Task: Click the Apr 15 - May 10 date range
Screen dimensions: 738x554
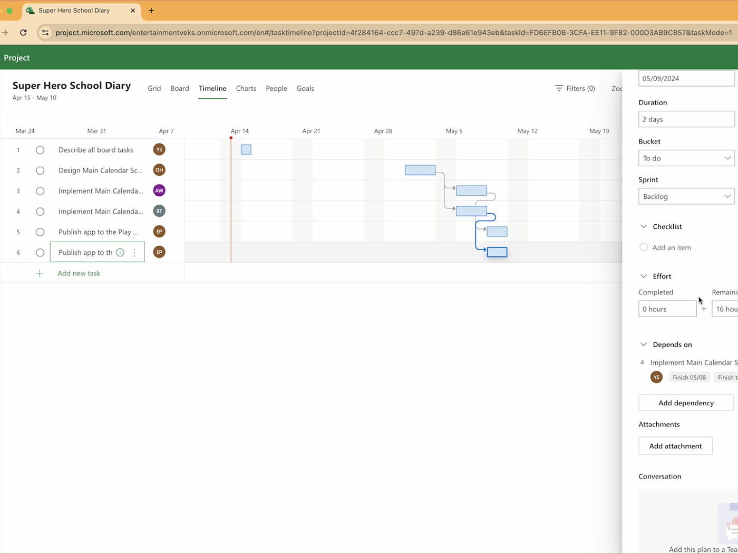Action: coord(34,98)
